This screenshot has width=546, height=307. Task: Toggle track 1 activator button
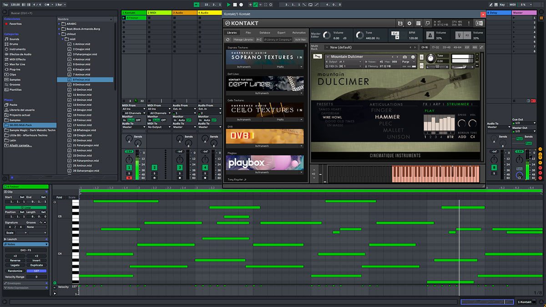coord(129,168)
